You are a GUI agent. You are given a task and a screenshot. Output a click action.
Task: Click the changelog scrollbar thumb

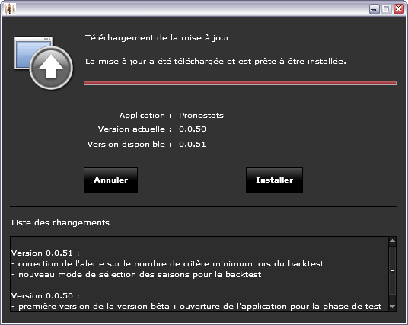click(x=392, y=271)
